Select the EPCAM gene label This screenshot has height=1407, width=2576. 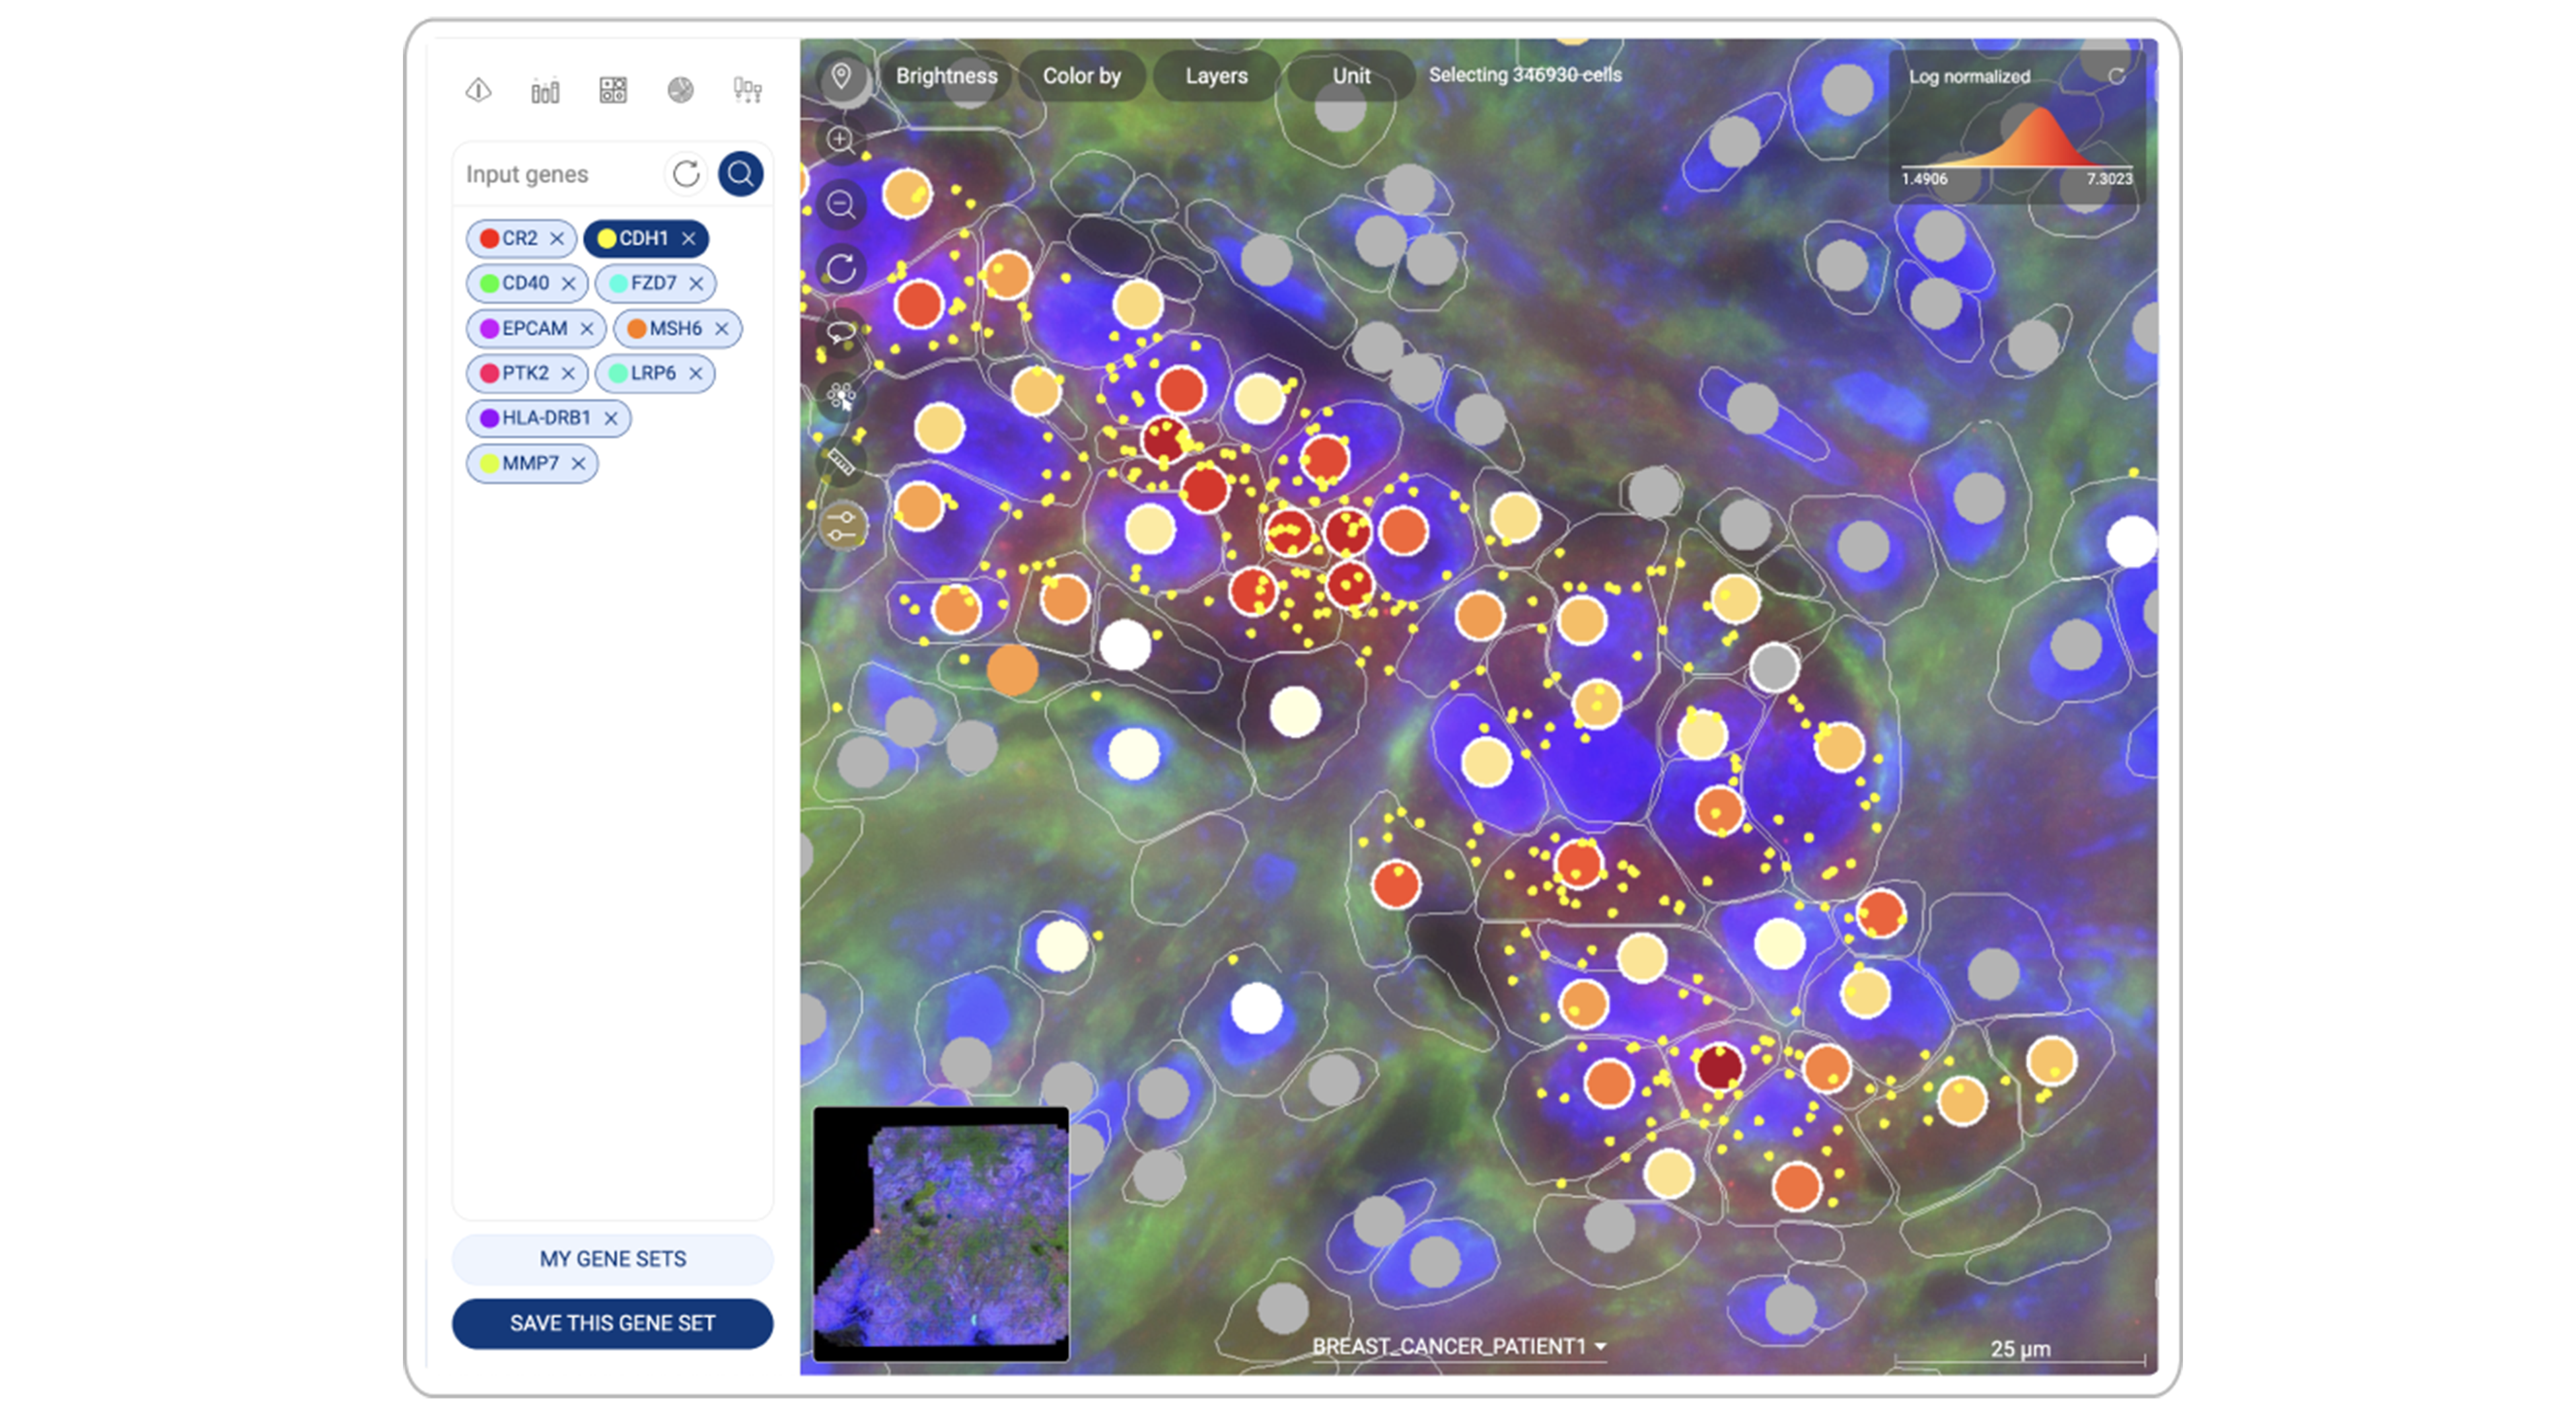[x=535, y=329]
